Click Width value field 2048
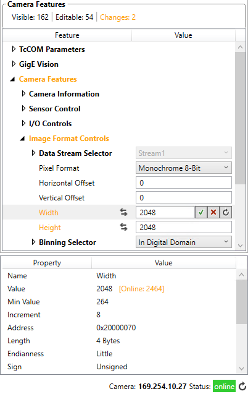Image resolution: width=248 pixels, height=394 pixels. 165,212
